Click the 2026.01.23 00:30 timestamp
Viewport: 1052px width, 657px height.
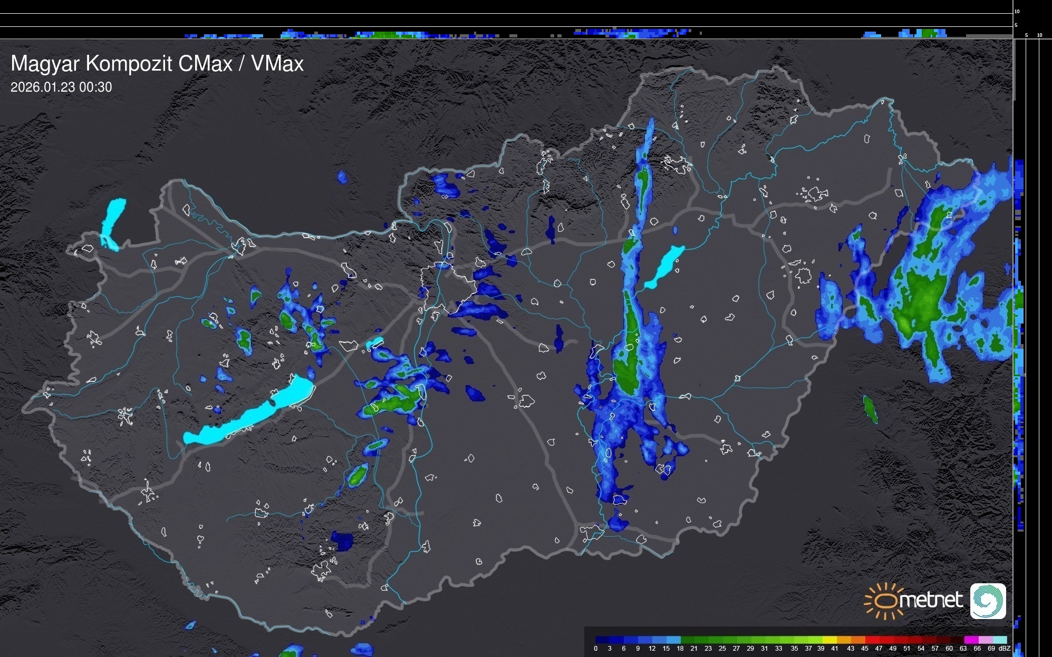(61, 87)
